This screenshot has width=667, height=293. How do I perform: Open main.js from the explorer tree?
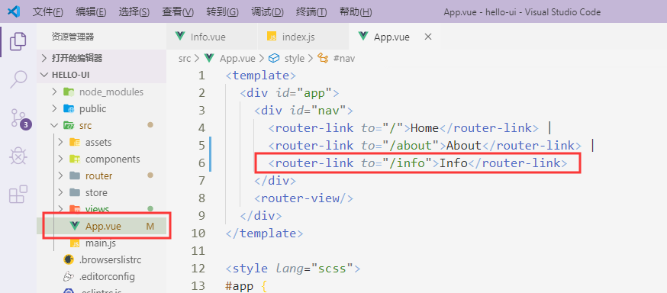(x=101, y=243)
